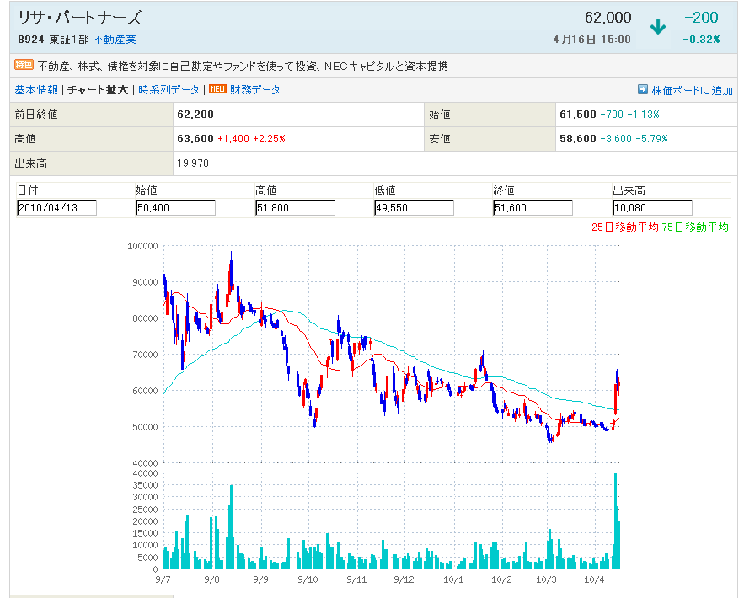Open the 財務データ link
Screen dimensions: 744x598
pyautogui.click(x=255, y=89)
